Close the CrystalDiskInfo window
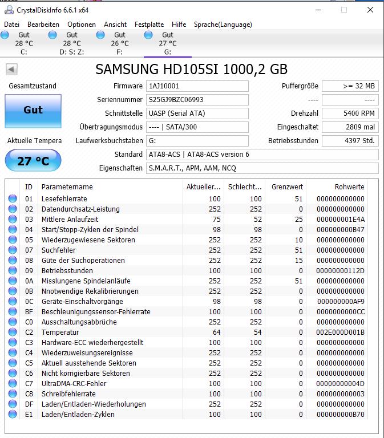 tap(370, 10)
